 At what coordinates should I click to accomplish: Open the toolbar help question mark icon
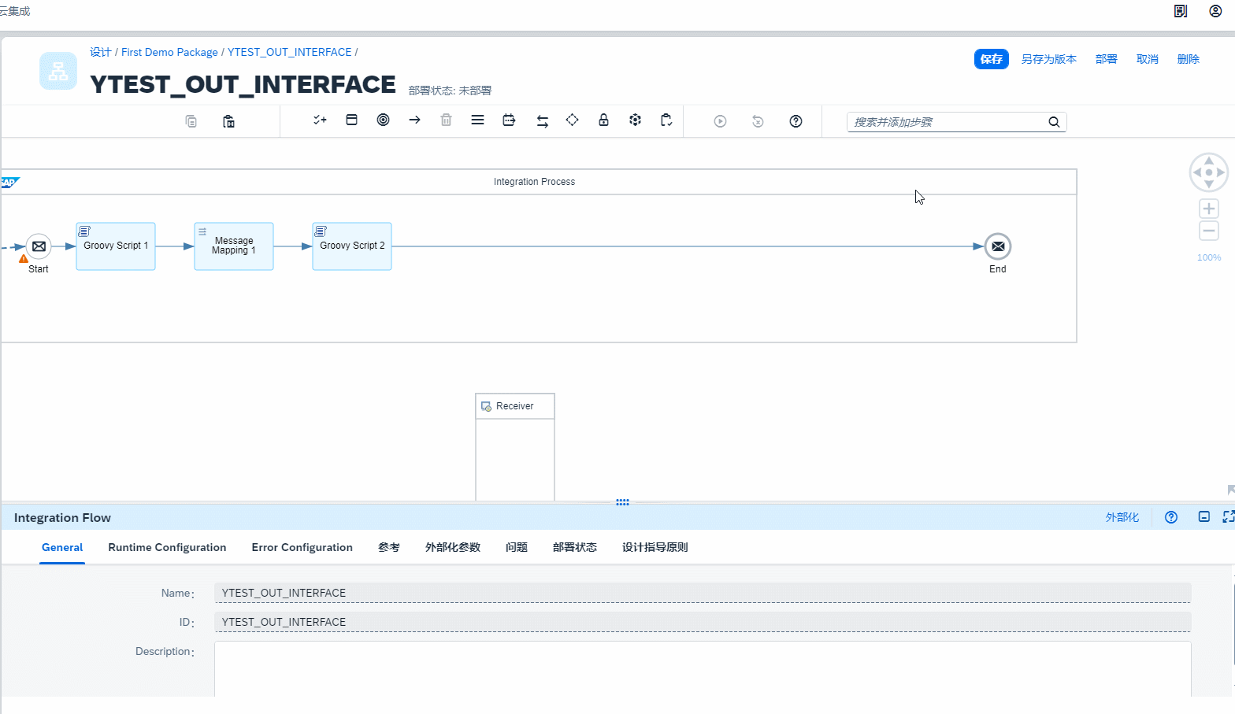796,121
